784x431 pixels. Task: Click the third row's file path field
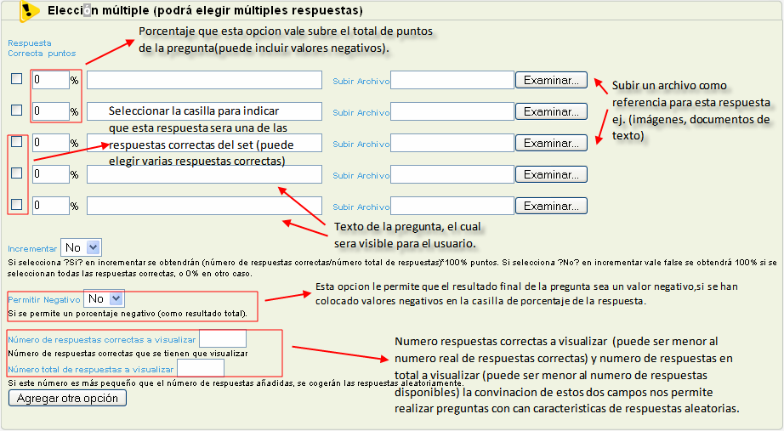[452, 143]
